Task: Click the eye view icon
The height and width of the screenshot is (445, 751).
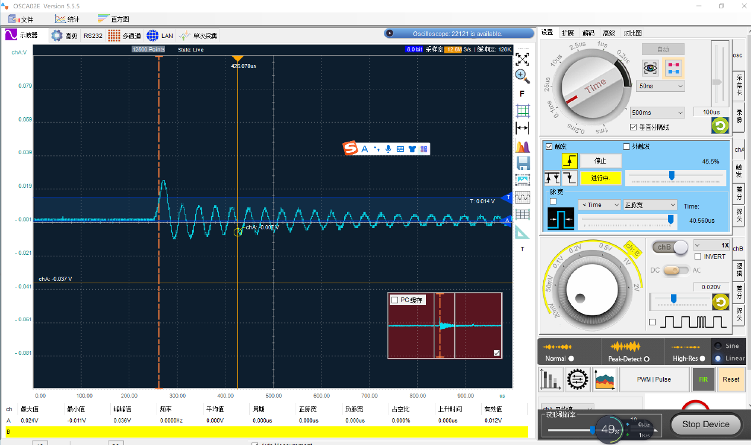Action: (x=651, y=69)
